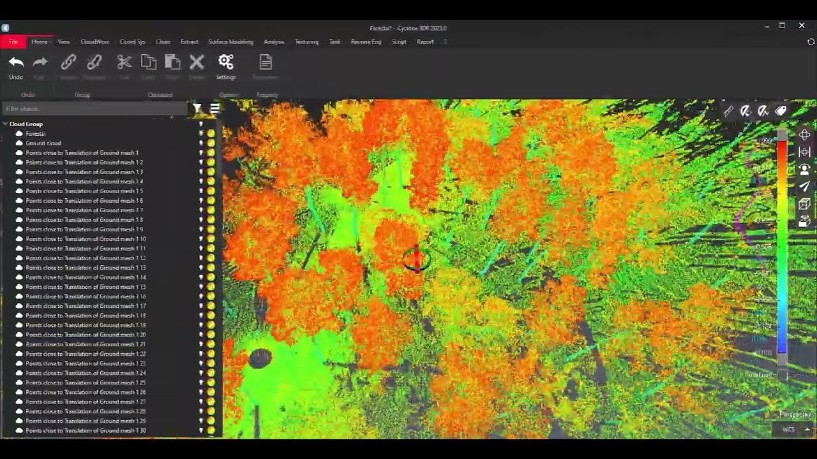Image resolution: width=817 pixels, height=459 pixels.
Task: Toggle visibility bulb for Ground mesh 1 1 row
Action: (201, 153)
